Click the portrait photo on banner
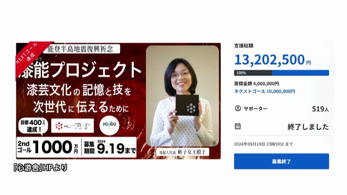 [182, 96]
